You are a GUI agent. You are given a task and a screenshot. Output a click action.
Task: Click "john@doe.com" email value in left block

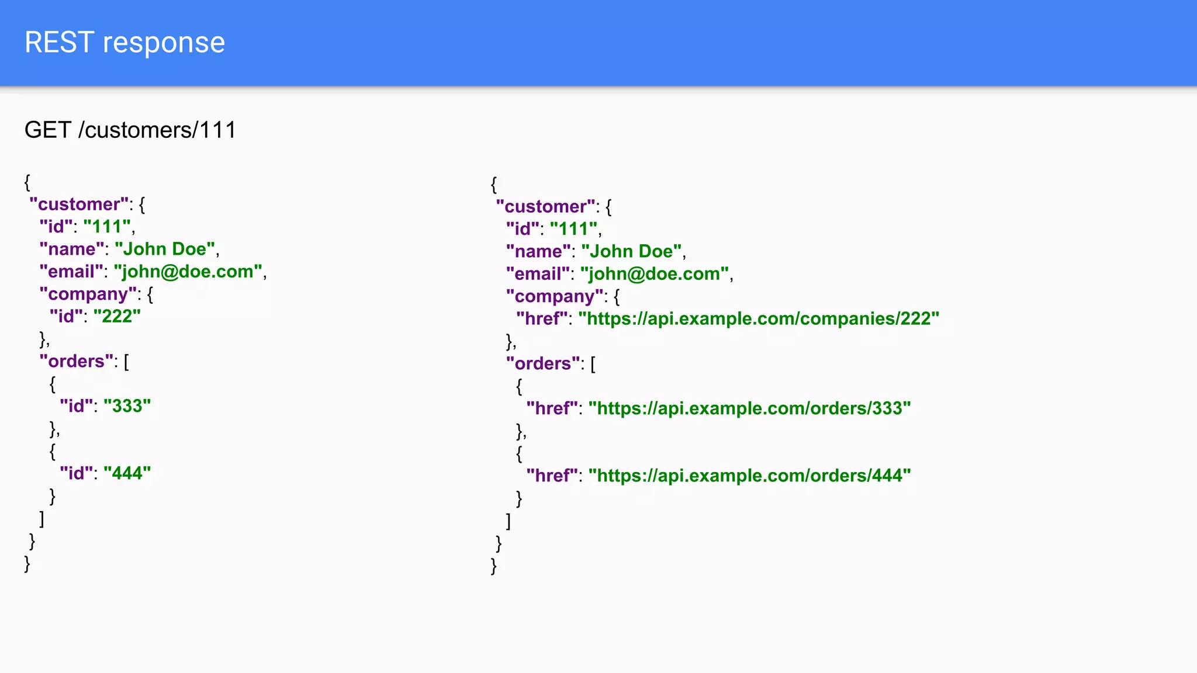click(x=188, y=272)
